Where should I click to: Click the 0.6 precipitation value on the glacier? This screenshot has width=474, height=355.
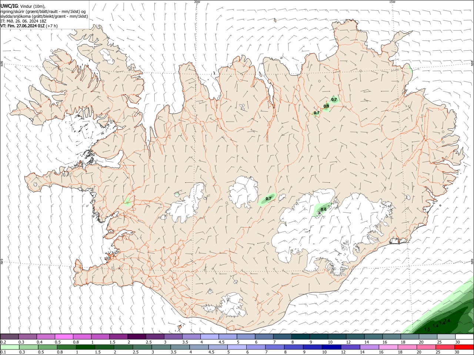click(324, 210)
